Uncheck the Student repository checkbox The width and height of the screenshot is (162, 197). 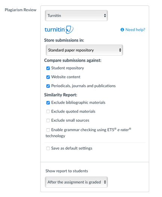click(x=48, y=68)
